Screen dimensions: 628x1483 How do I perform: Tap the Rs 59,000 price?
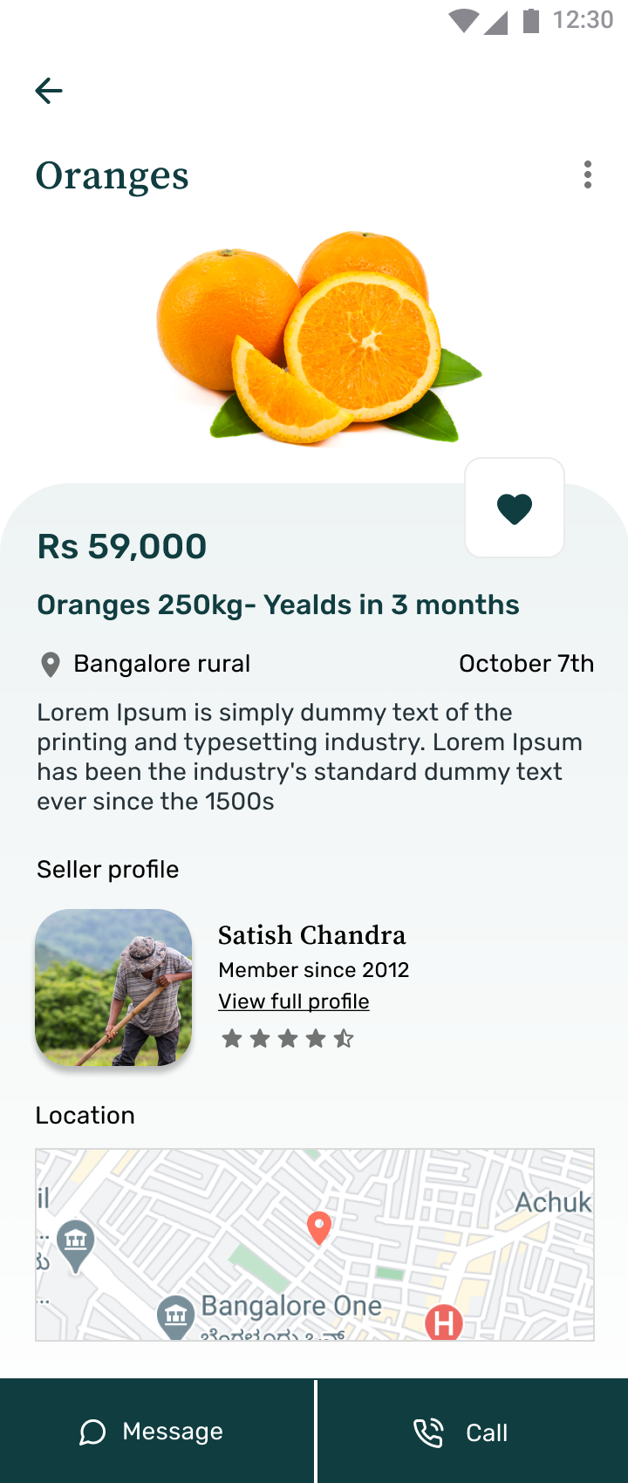point(122,547)
